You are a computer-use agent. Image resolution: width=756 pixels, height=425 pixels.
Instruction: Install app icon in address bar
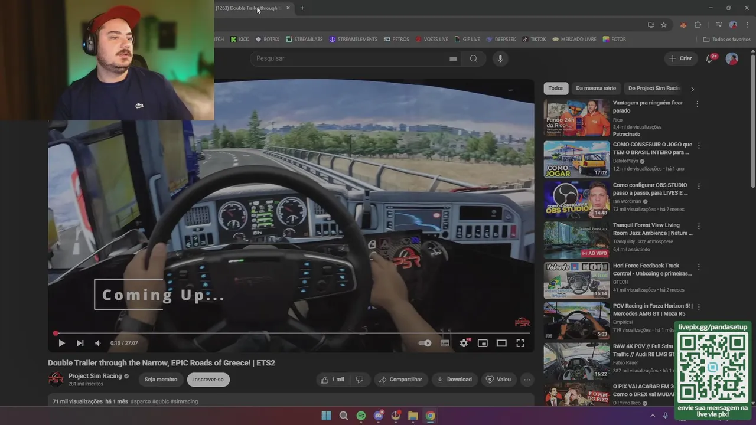pos(651,25)
